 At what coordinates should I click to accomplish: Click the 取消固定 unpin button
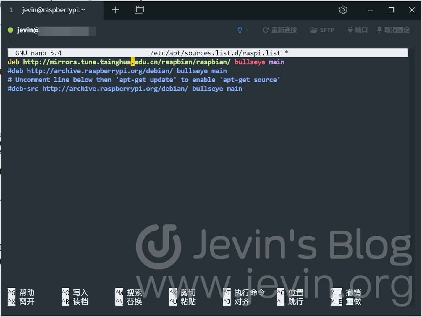(x=393, y=30)
